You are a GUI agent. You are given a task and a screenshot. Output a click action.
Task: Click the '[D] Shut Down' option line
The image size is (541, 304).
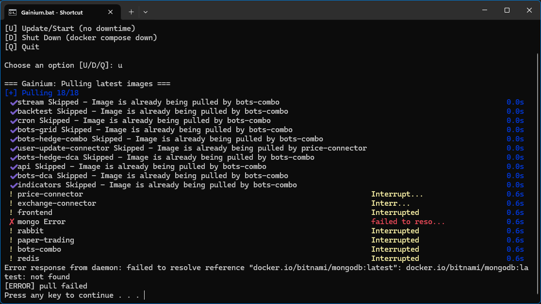(81, 38)
